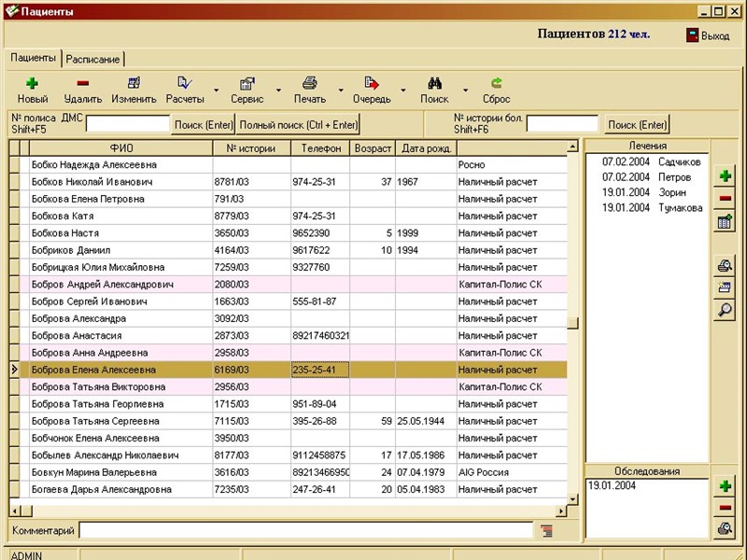Expand the dropdown arrow next to Очередь

tap(403, 90)
